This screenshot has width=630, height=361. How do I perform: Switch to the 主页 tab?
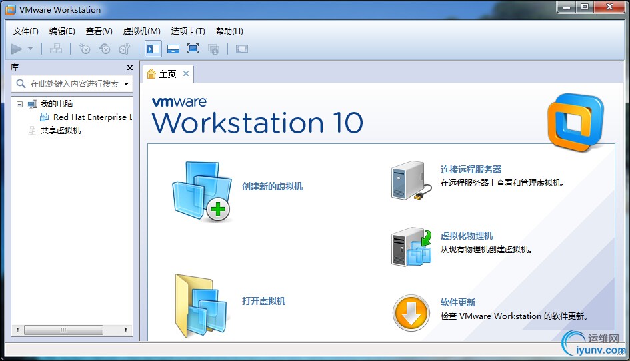pos(168,74)
